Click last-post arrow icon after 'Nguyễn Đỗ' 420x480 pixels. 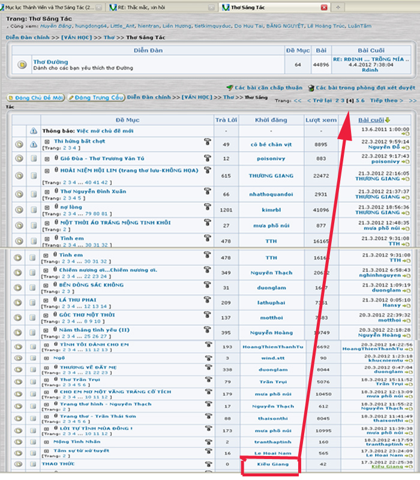[x=406, y=148]
